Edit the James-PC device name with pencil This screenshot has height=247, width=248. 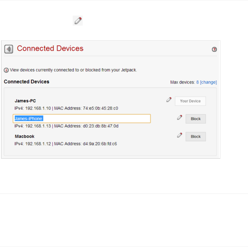coord(169,100)
